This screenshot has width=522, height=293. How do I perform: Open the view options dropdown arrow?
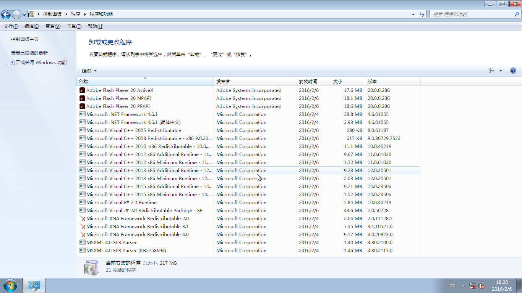pos(501,71)
